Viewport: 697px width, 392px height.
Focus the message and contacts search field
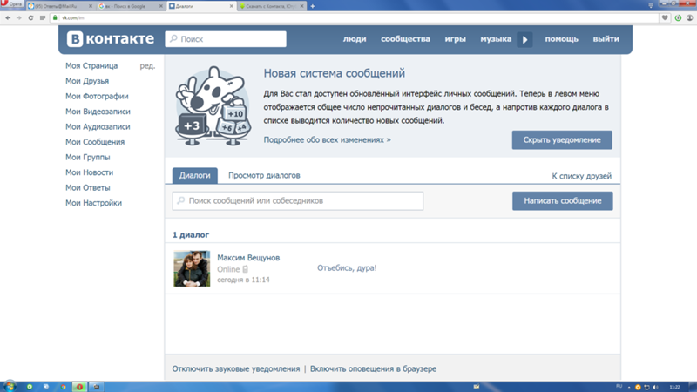298,201
